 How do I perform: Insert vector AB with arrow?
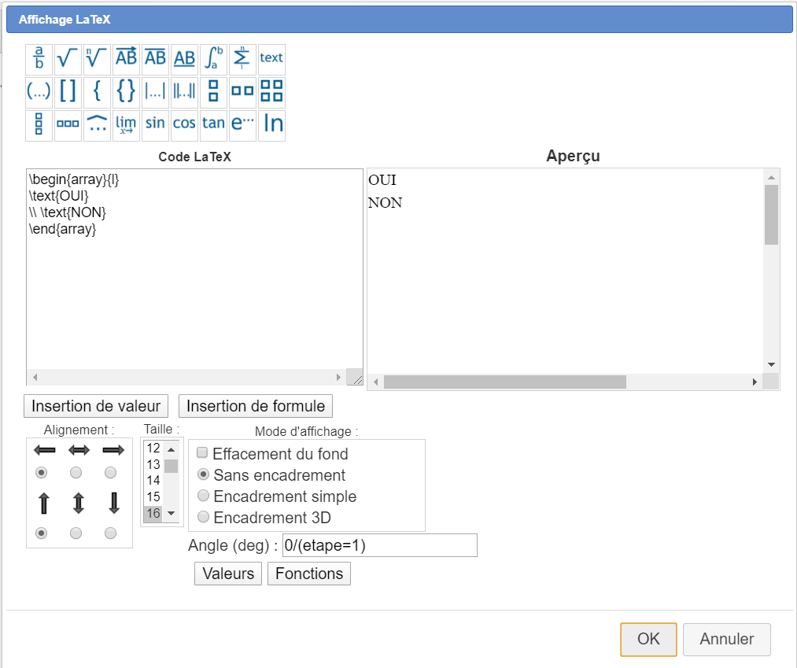(x=126, y=58)
